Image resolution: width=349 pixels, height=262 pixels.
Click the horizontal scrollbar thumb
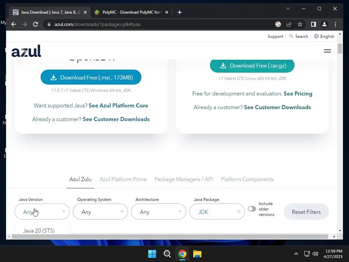[170, 237]
